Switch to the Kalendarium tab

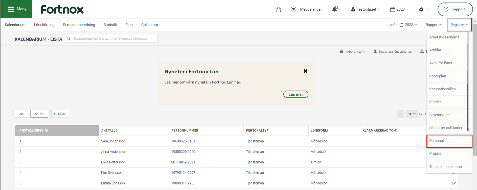(x=15, y=25)
